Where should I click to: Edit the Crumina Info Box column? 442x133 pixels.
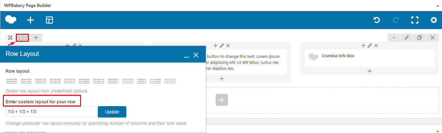(370, 45)
